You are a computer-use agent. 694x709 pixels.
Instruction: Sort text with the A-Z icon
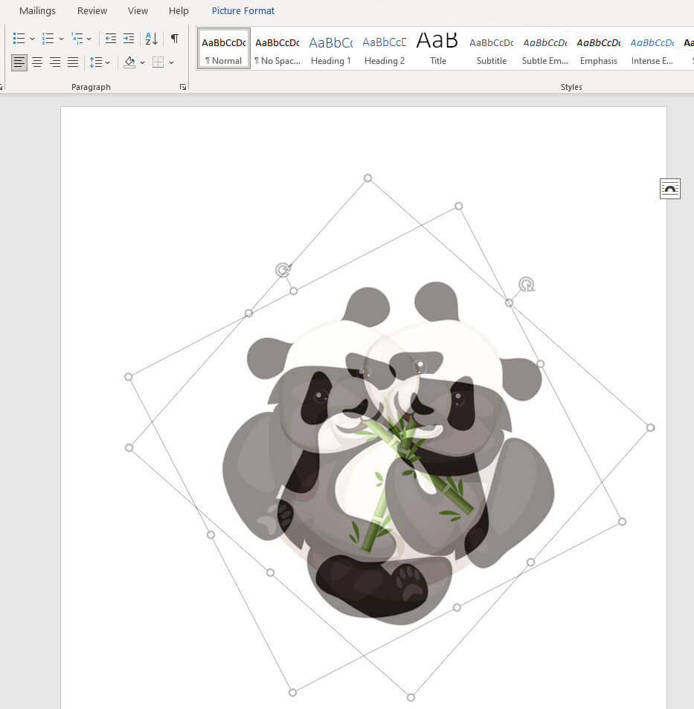151,39
